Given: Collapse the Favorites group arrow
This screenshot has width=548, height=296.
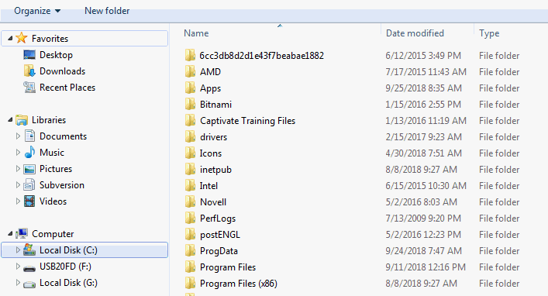Looking at the screenshot, I should (x=10, y=38).
